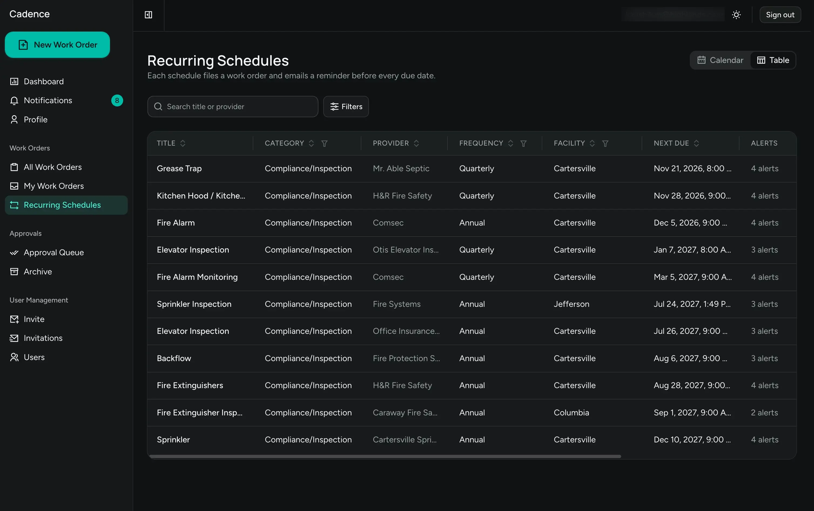
Task: Open the Filters panel
Action: [346, 106]
